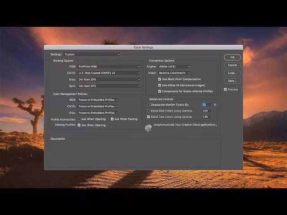The height and width of the screenshot is (215, 287).
Task: Click the Color Management Policies label
Action: coord(70,94)
